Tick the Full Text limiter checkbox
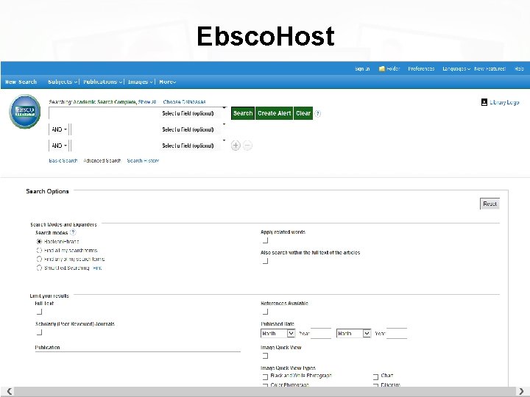 point(40,312)
